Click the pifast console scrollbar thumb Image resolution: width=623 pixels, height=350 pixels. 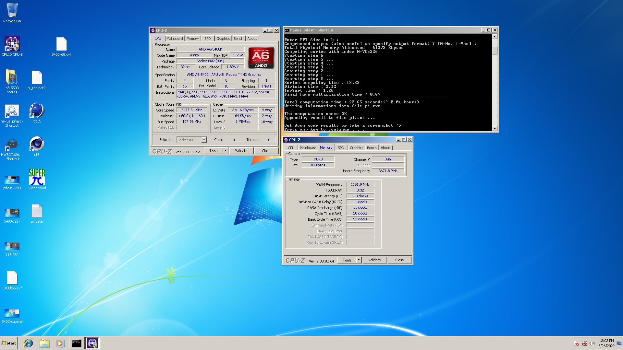[495, 51]
